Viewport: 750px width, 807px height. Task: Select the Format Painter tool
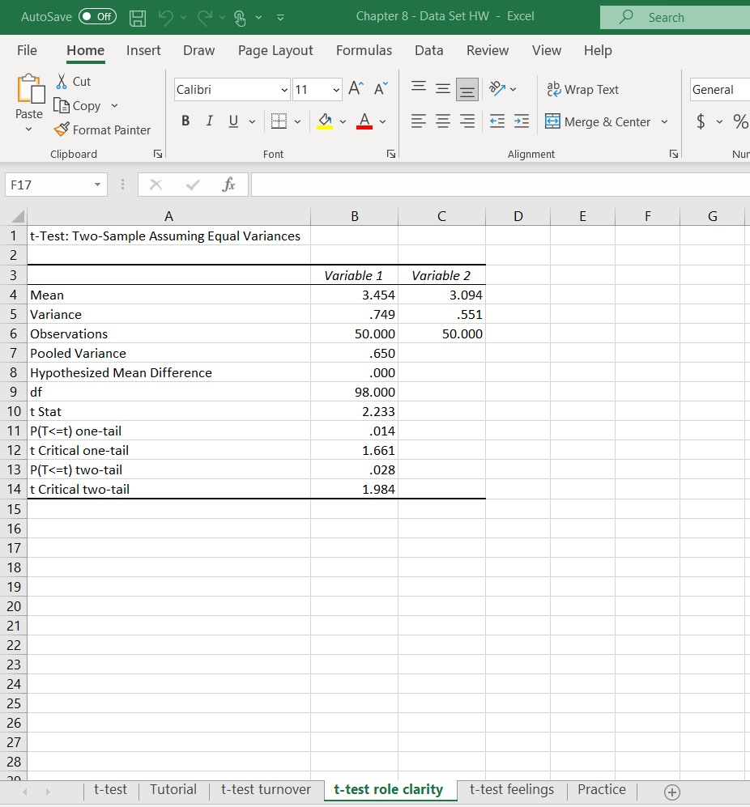pyautogui.click(x=103, y=130)
